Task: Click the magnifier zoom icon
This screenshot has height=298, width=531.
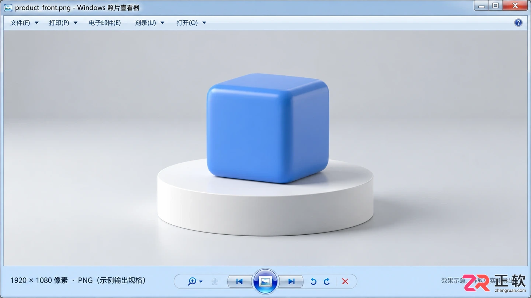Action: 192,281
